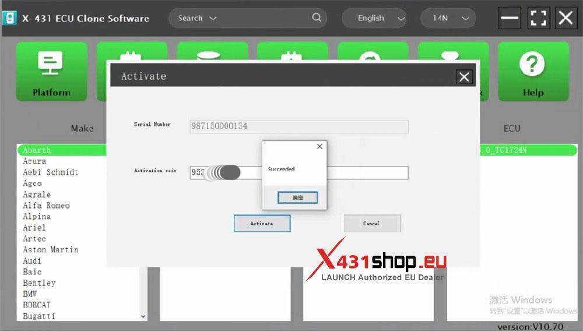Close the Succeeded message box

pyautogui.click(x=319, y=146)
